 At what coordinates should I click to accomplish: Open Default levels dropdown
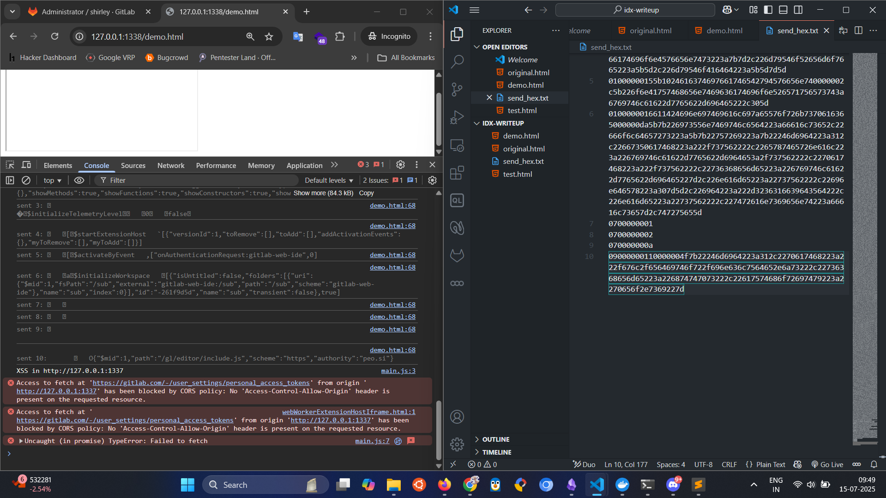tap(329, 180)
